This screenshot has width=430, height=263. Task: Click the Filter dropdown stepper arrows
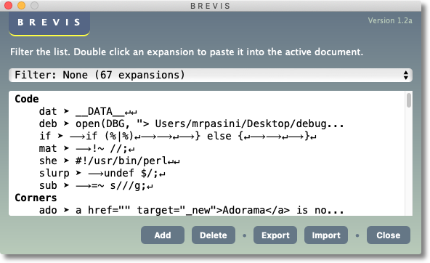(x=406, y=75)
